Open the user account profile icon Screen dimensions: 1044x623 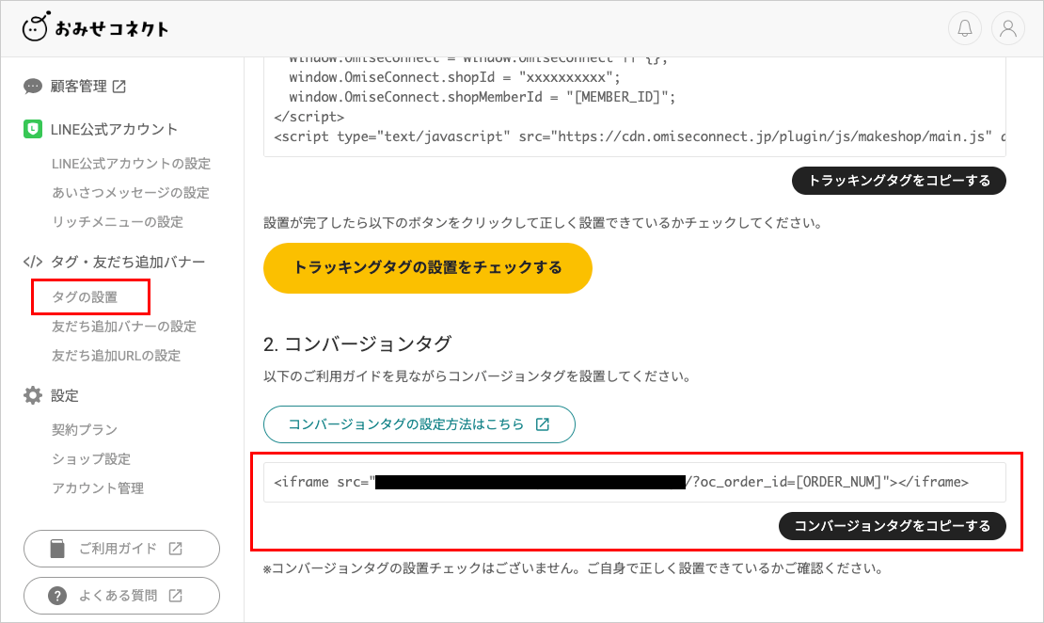coord(1008,28)
